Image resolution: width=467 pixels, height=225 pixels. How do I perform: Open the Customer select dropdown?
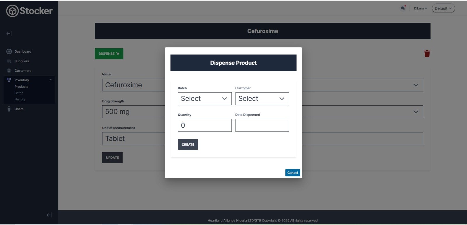click(x=262, y=99)
